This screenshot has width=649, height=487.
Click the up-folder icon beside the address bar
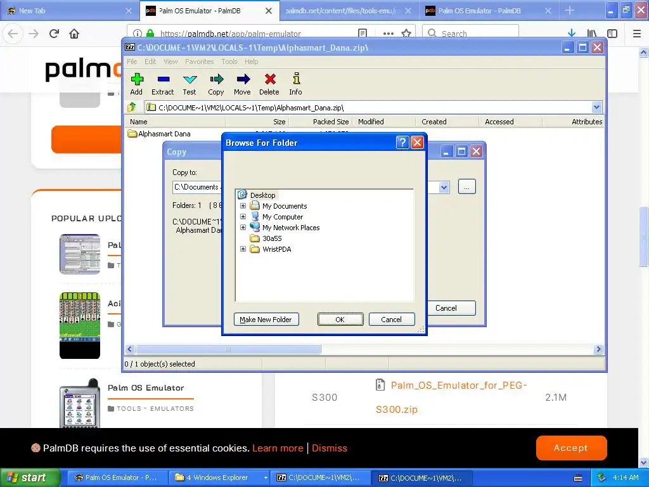[x=132, y=107]
